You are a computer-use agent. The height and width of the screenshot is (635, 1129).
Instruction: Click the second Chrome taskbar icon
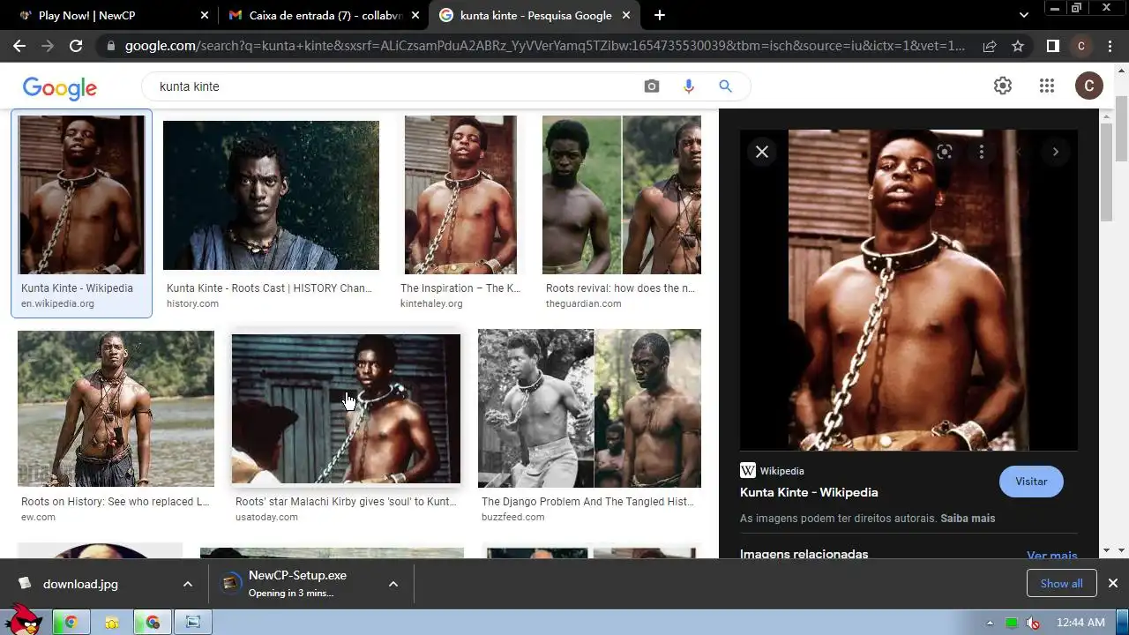153,623
